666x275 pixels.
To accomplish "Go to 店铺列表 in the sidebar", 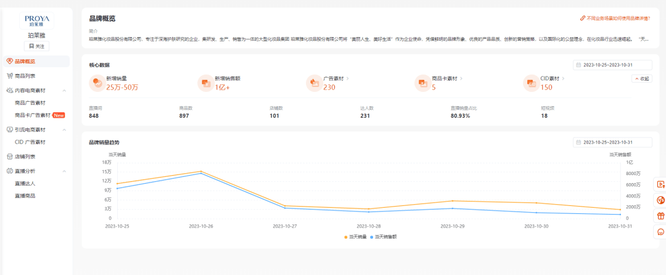I will [x=25, y=157].
